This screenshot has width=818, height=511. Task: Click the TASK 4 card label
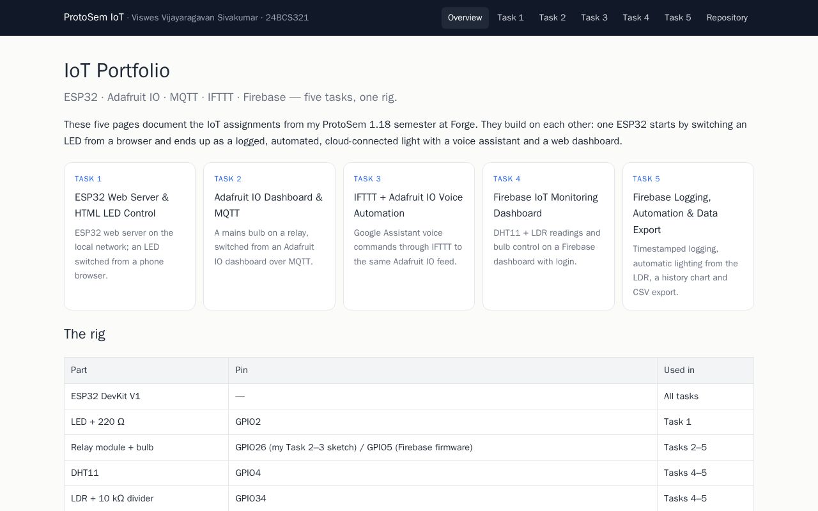coord(507,179)
